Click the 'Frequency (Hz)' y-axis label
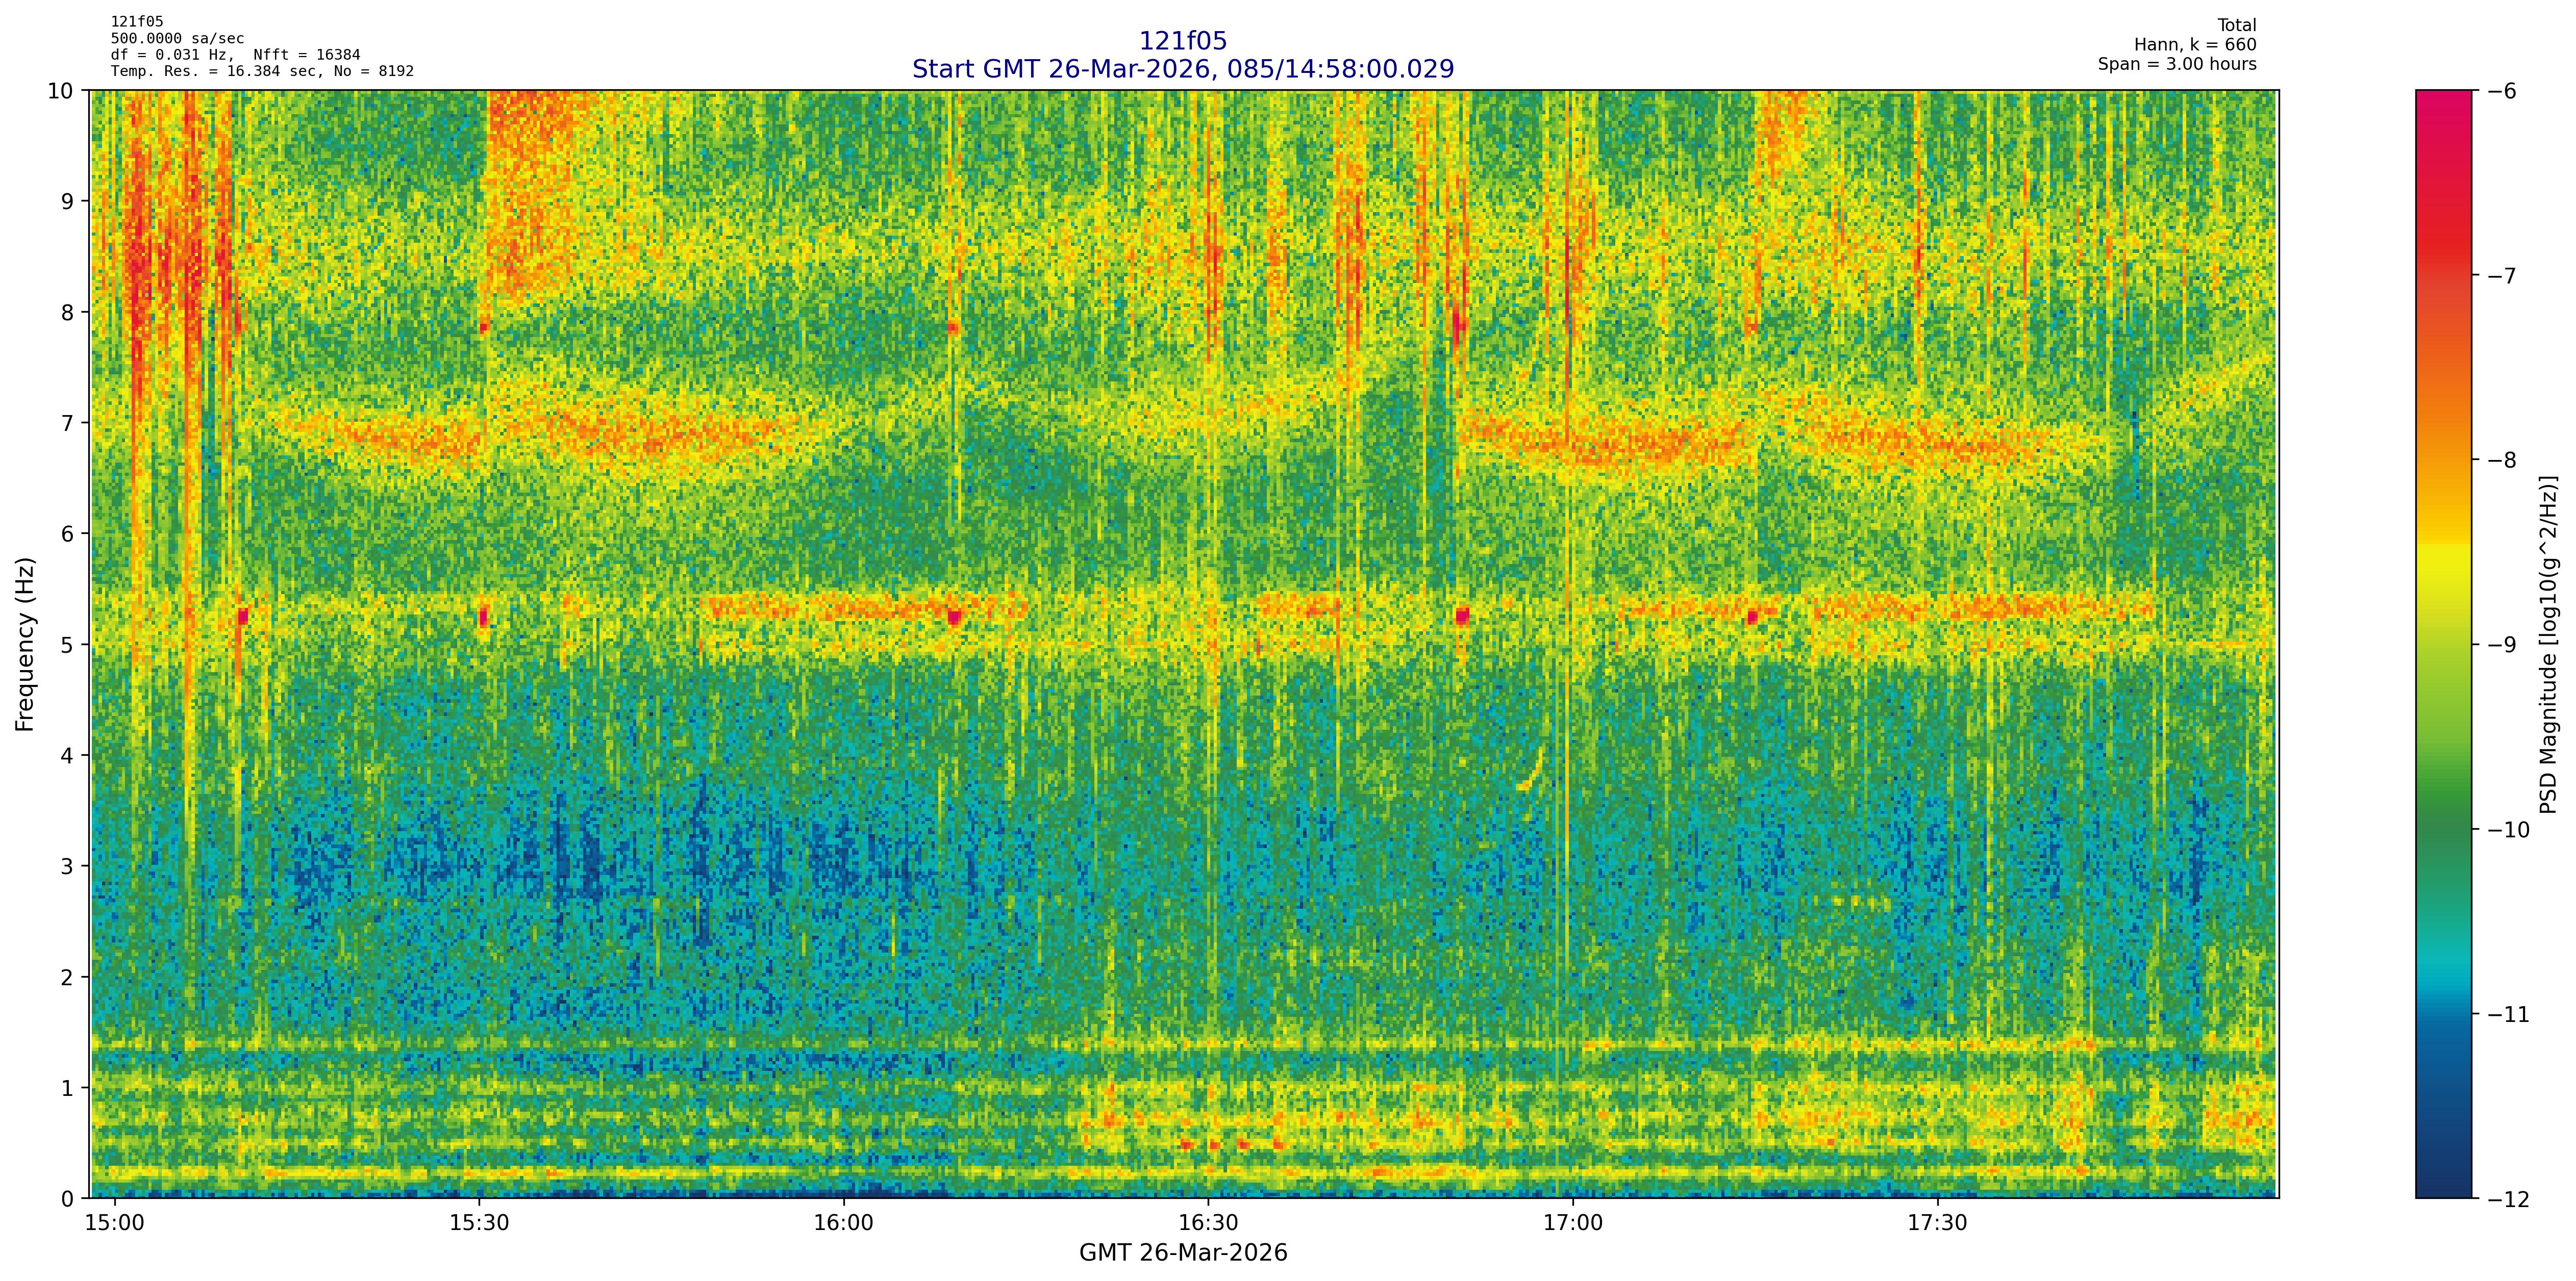This screenshot has height=1281, width=2576. click(25, 645)
